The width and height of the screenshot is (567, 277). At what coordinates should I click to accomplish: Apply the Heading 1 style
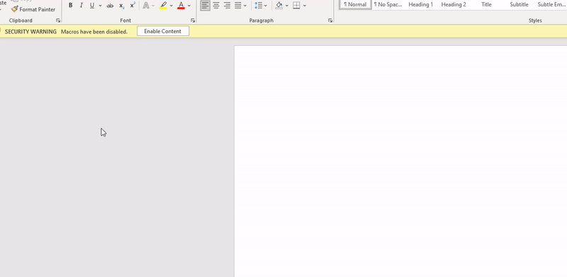(x=420, y=4)
